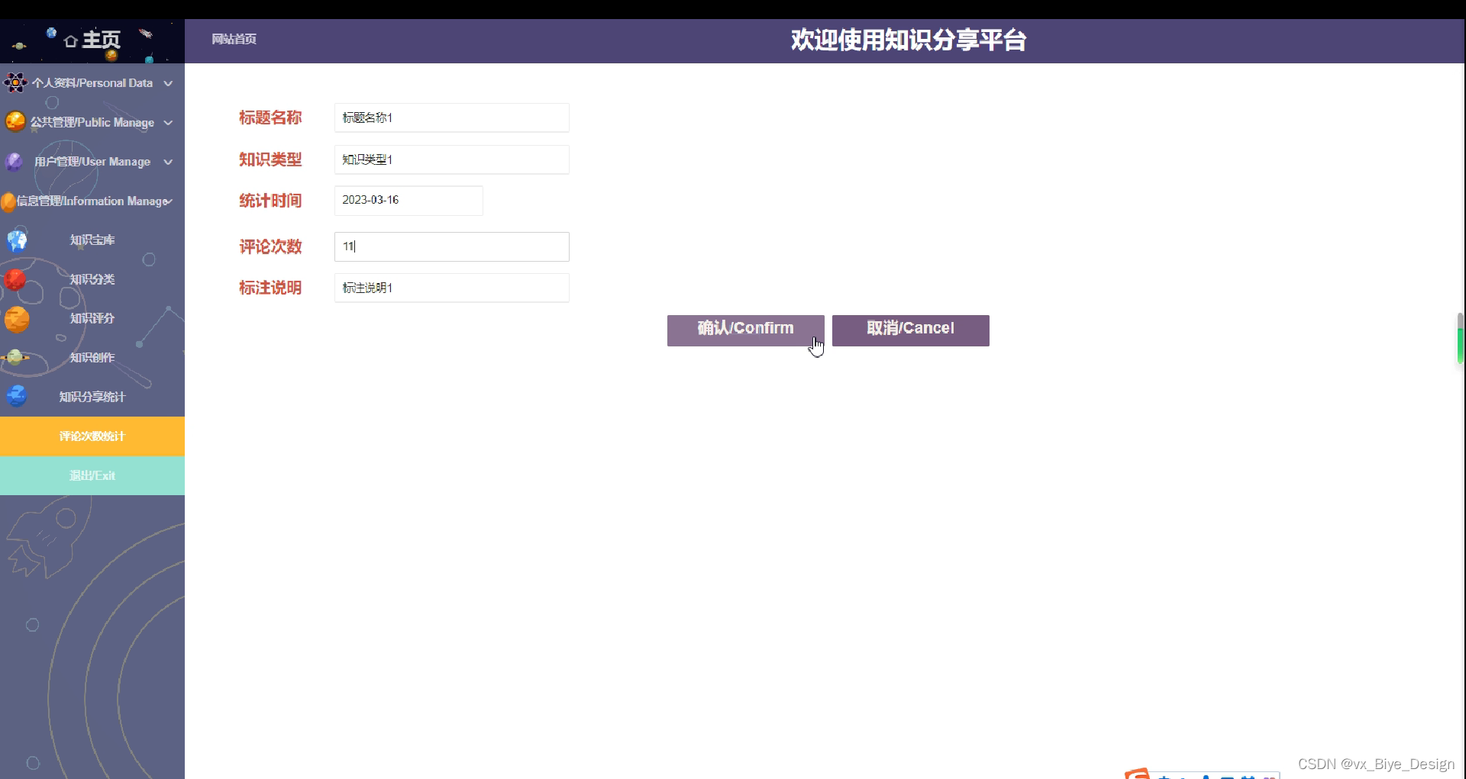Screen dimensions: 1466x779
Task: Click the 知识类型 field label
Action: pyautogui.click(x=270, y=159)
